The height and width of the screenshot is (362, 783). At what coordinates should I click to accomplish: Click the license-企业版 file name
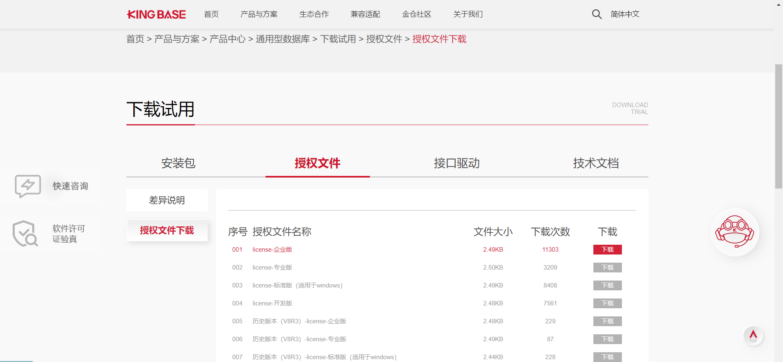[x=272, y=250]
